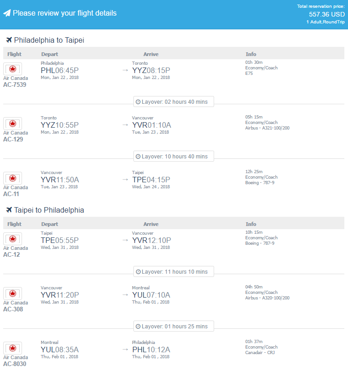Viewport: 348px width, 372px height.
Task: Click the arrow between YYZ and YVR
Action: point(125,125)
